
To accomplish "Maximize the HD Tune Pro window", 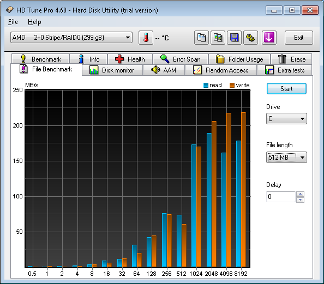I will click(292, 10).
